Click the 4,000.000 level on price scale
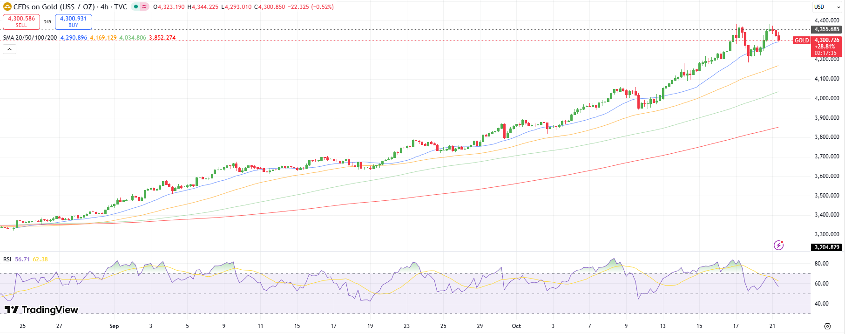Image resolution: width=845 pixels, height=334 pixels. (x=826, y=98)
